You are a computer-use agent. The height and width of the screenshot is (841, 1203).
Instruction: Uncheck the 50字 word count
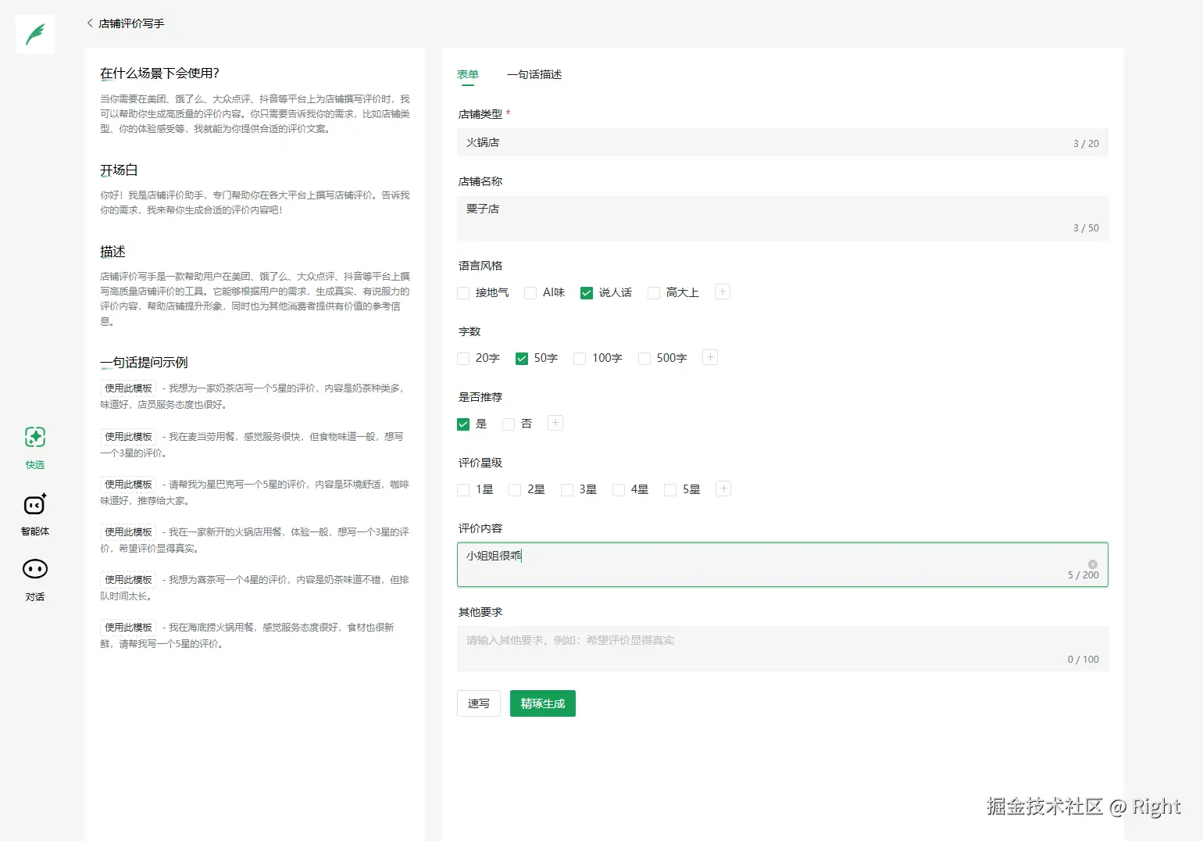click(x=522, y=358)
